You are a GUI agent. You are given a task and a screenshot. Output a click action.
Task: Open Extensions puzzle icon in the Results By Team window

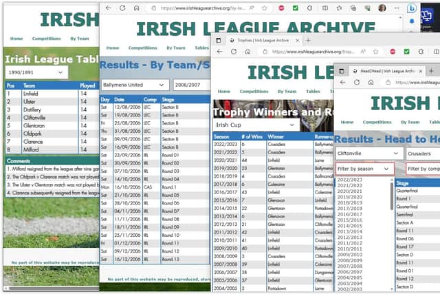[310, 8]
